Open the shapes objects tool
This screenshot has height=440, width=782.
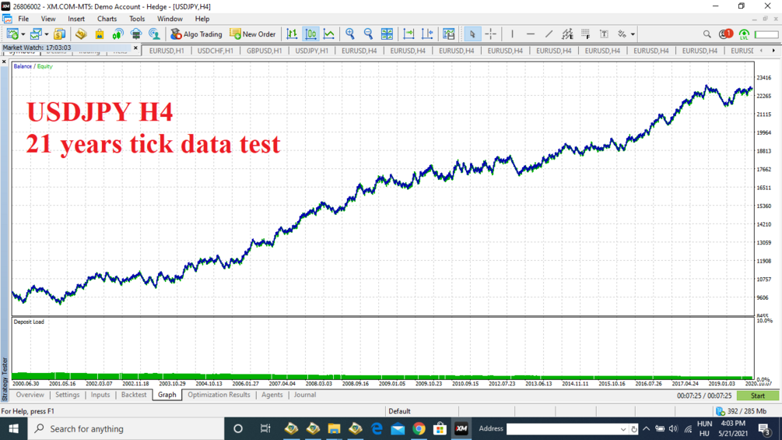click(x=622, y=34)
